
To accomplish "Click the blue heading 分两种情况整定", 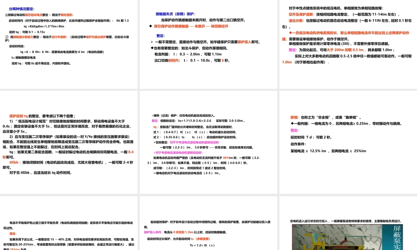I will click(22, 9).
